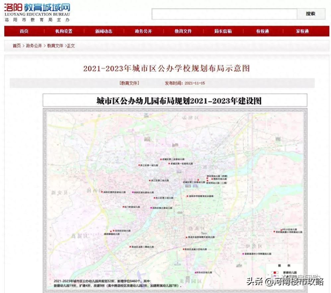Open the 首页 navigation menu item
Screen dimensions: 331x293
pyautogui.click(x=24, y=31)
